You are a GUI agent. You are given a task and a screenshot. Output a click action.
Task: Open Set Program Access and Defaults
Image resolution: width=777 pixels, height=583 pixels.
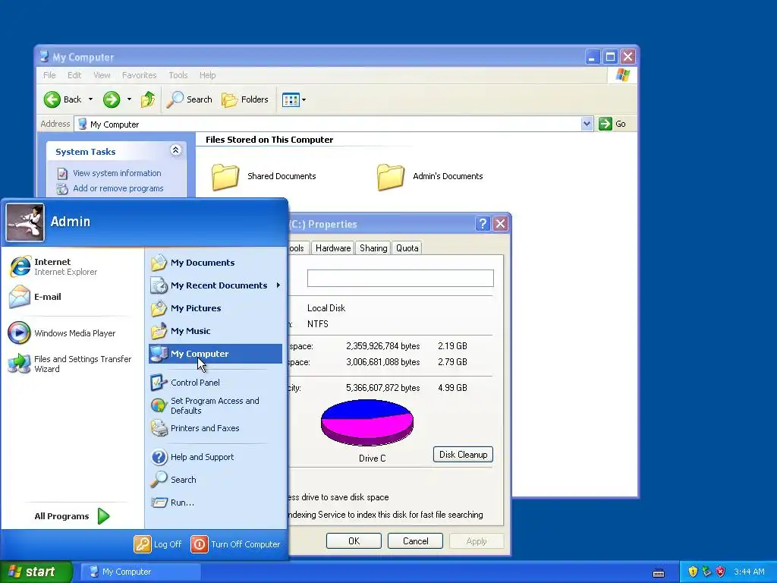pos(215,405)
